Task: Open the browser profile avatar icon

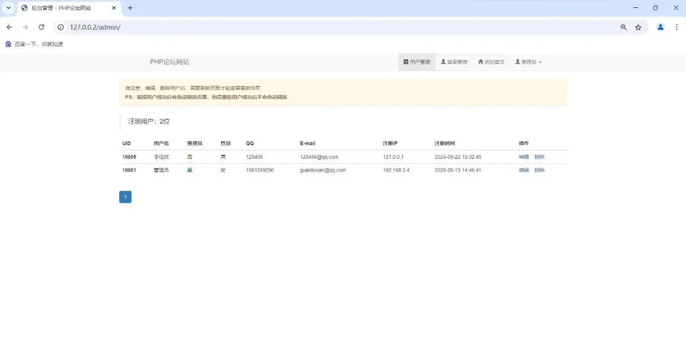Action: [661, 27]
